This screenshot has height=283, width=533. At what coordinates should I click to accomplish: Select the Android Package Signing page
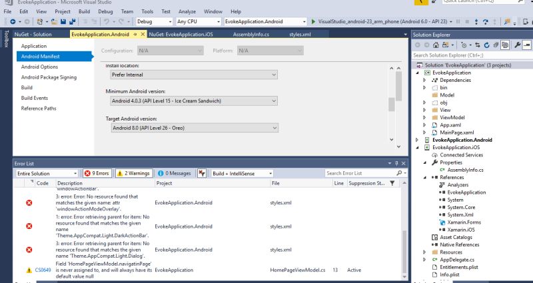pos(49,77)
